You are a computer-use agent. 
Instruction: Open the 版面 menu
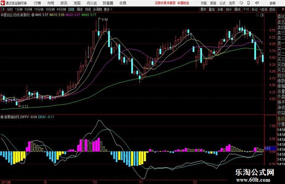pos(213,3)
